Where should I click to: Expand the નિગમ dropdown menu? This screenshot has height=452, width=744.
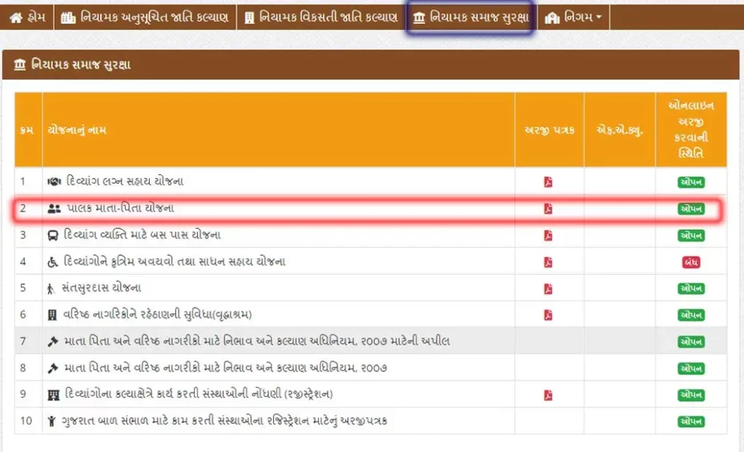tap(573, 17)
